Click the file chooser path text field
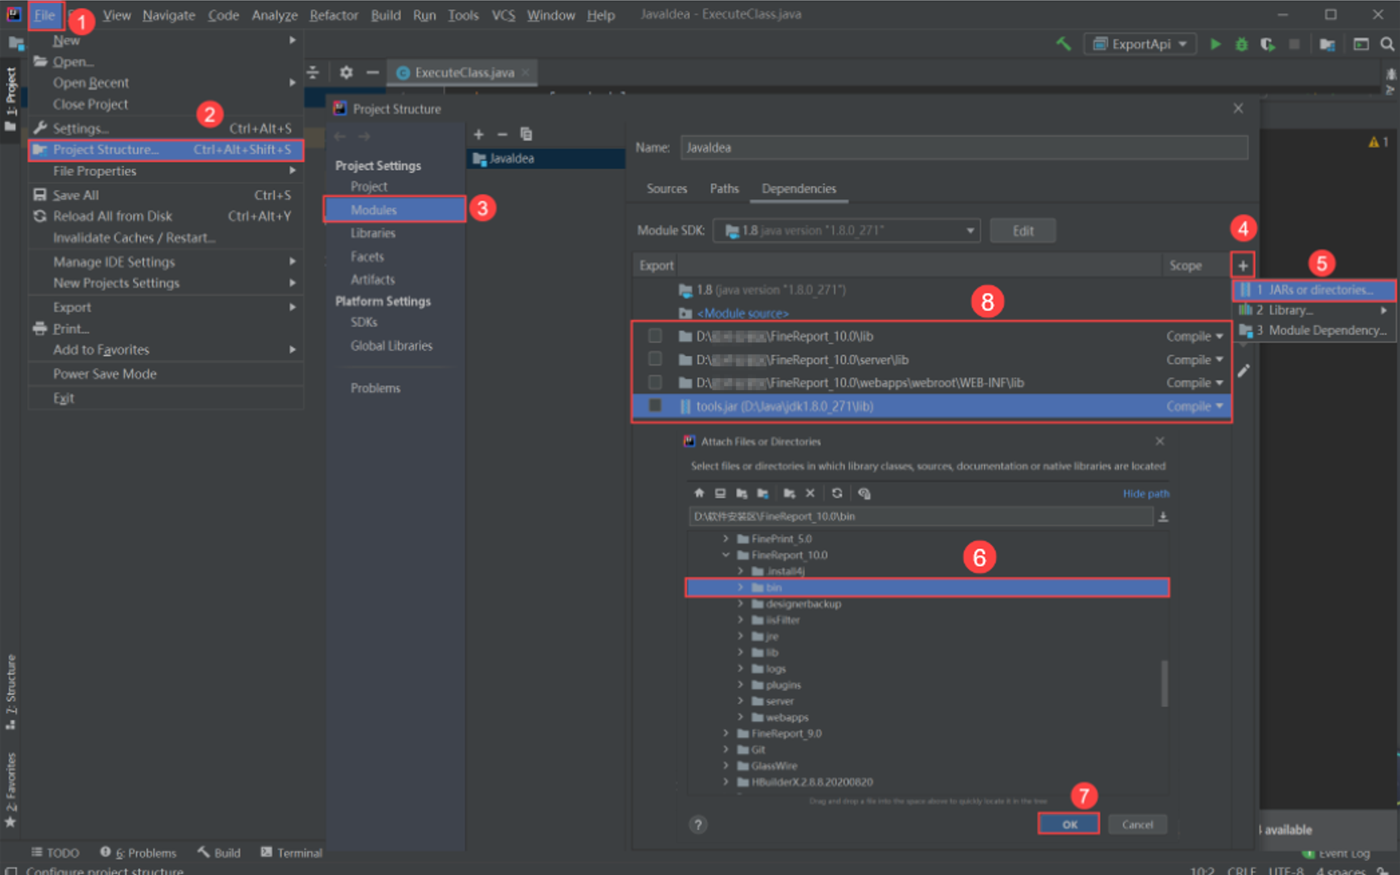The height and width of the screenshot is (875, 1400). tap(921, 516)
